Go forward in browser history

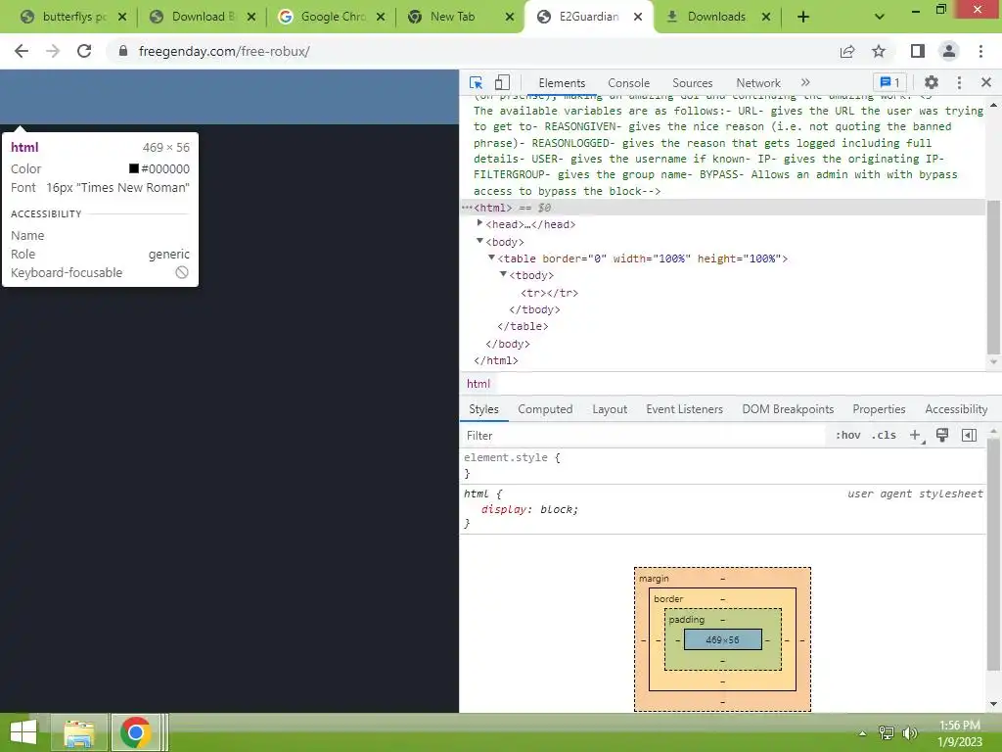[x=53, y=51]
